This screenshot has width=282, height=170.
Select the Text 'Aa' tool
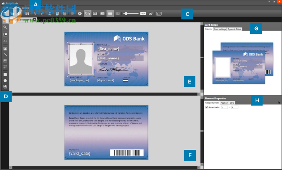click(5, 41)
